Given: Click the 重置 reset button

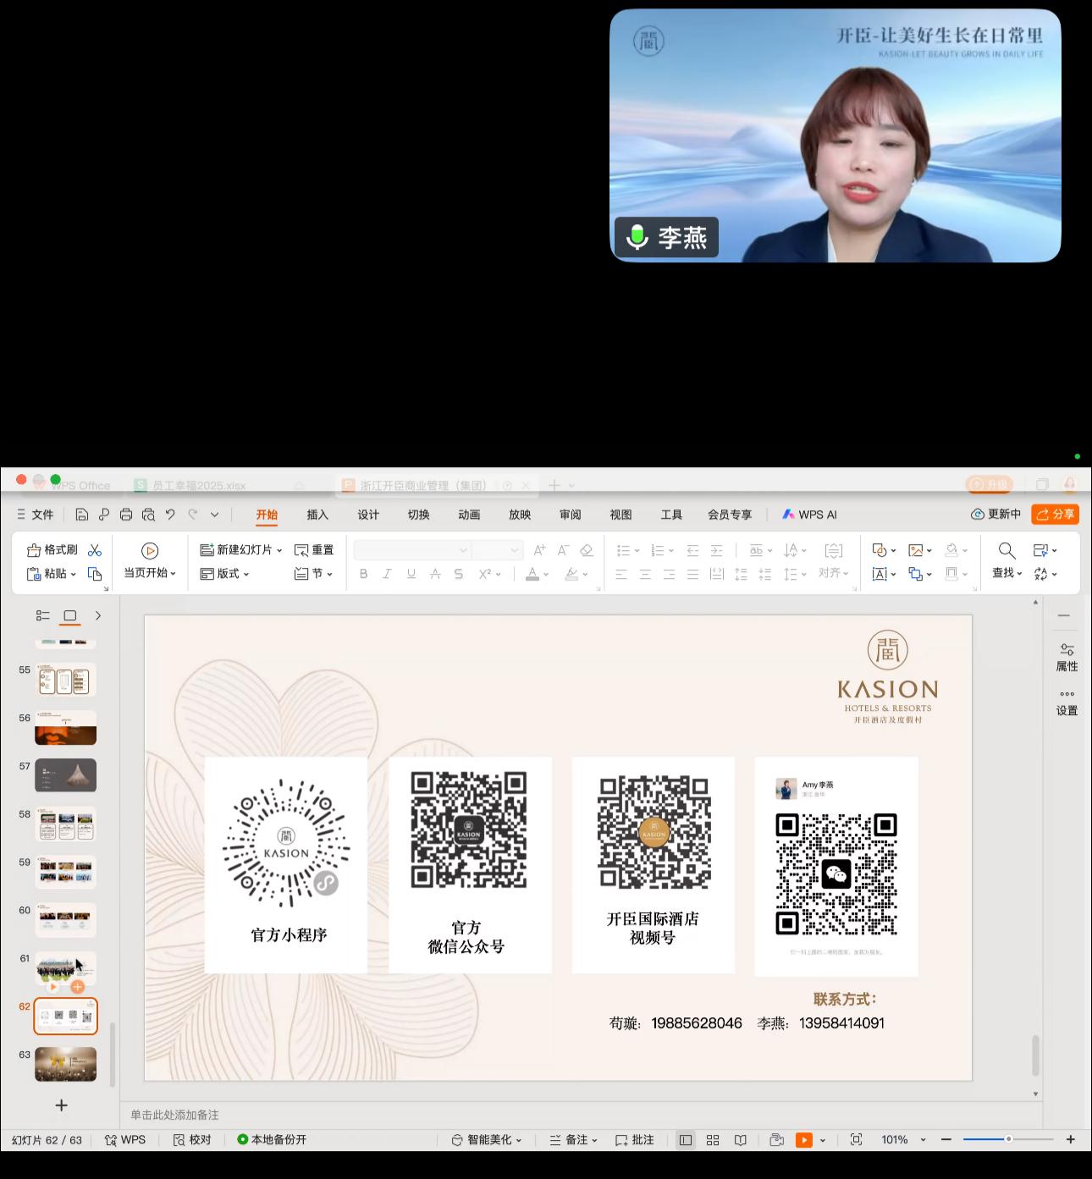Looking at the screenshot, I should tap(314, 550).
